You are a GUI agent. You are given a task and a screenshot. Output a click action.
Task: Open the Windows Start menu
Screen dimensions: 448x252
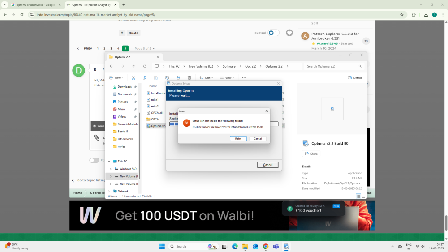162,246
